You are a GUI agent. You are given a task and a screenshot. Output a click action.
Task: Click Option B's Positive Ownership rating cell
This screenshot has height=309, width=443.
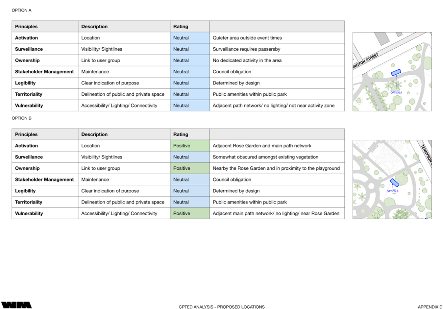(189, 168)
